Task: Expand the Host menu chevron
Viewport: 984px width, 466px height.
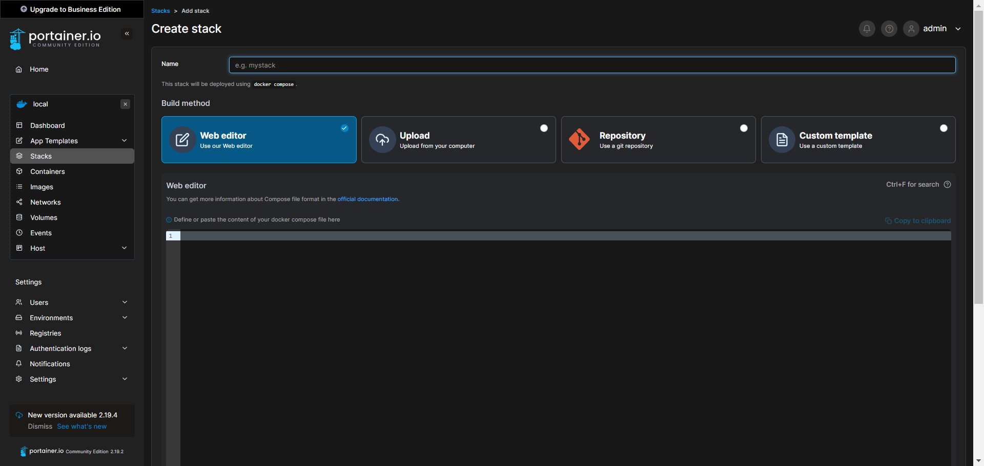Action: [x=124, y=248]
